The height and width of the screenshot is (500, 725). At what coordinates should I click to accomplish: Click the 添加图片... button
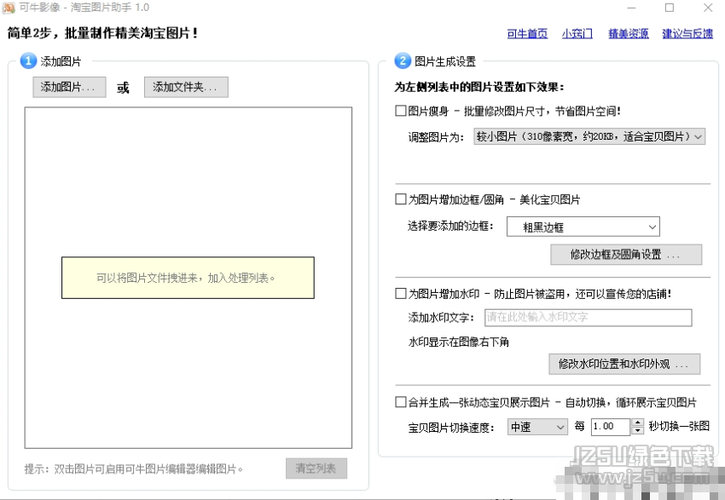pos(69,87)
